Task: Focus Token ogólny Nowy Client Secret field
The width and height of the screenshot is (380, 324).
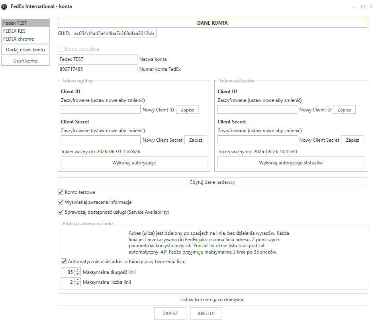Action: [x=100, y=140]
